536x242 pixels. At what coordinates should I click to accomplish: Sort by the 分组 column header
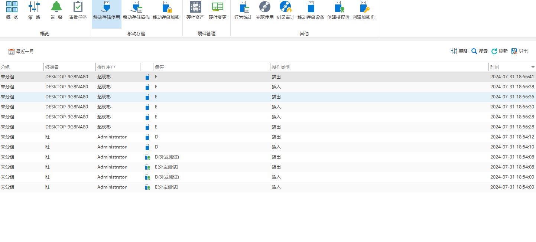[22, 67]
